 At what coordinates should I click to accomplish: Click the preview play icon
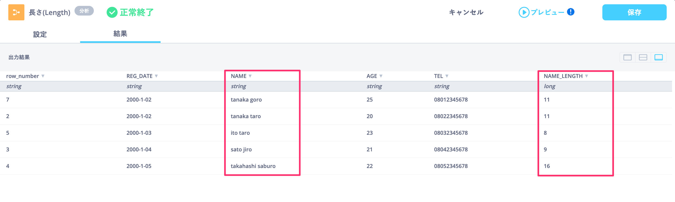pos(524,12)
